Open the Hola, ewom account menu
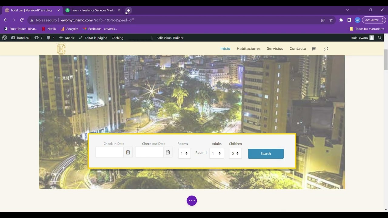The image size is (388, 218). click(362, 38)
